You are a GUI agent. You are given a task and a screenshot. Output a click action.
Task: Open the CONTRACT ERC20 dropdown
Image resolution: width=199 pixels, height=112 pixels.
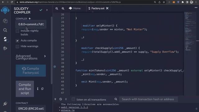coord(31,109)
